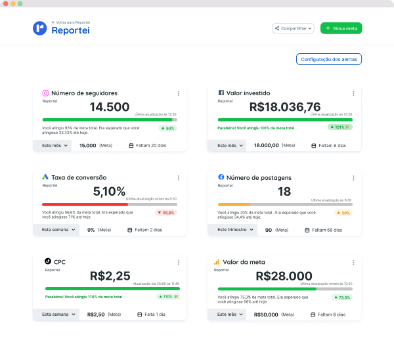Open 'Este mês' period dropdown on seguidores card
Viewport: 394px width, 350px height.
coord(53,146)
